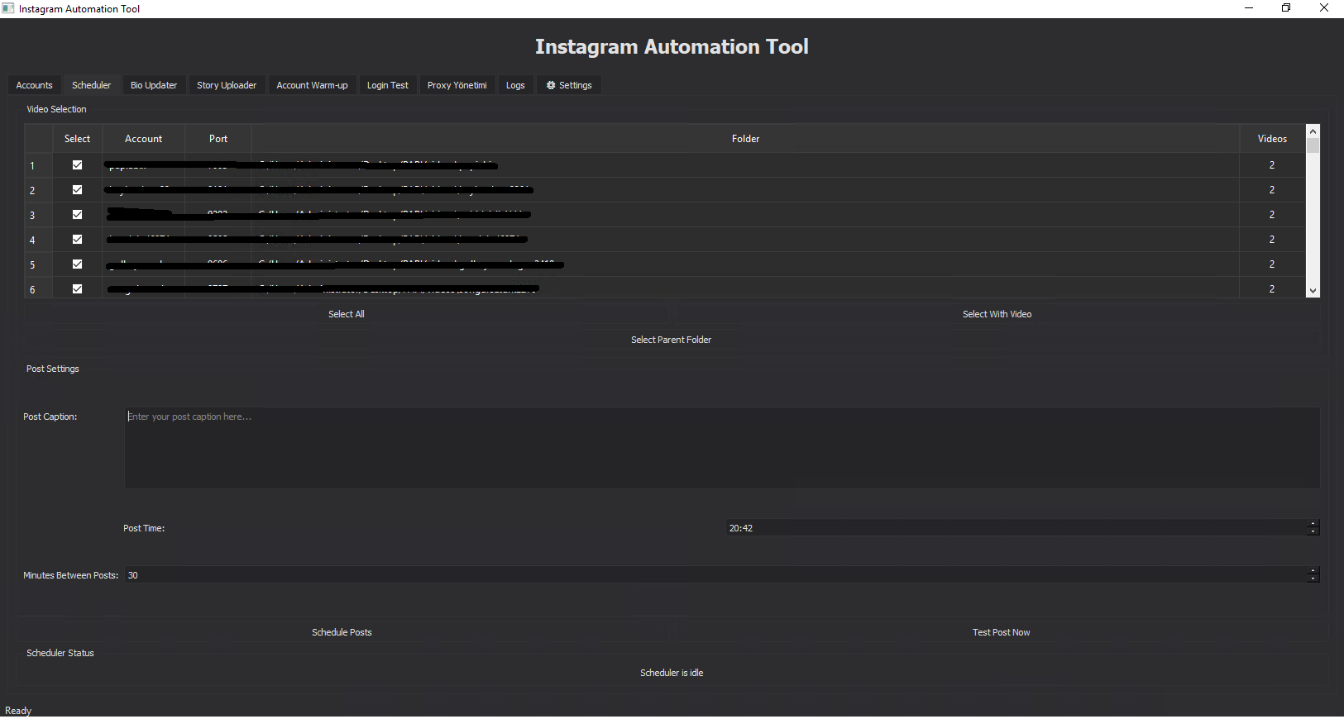The height and width of the screenshot is (719, 1344).
Task: Click the Folder column header
Action: pos(745,139)
